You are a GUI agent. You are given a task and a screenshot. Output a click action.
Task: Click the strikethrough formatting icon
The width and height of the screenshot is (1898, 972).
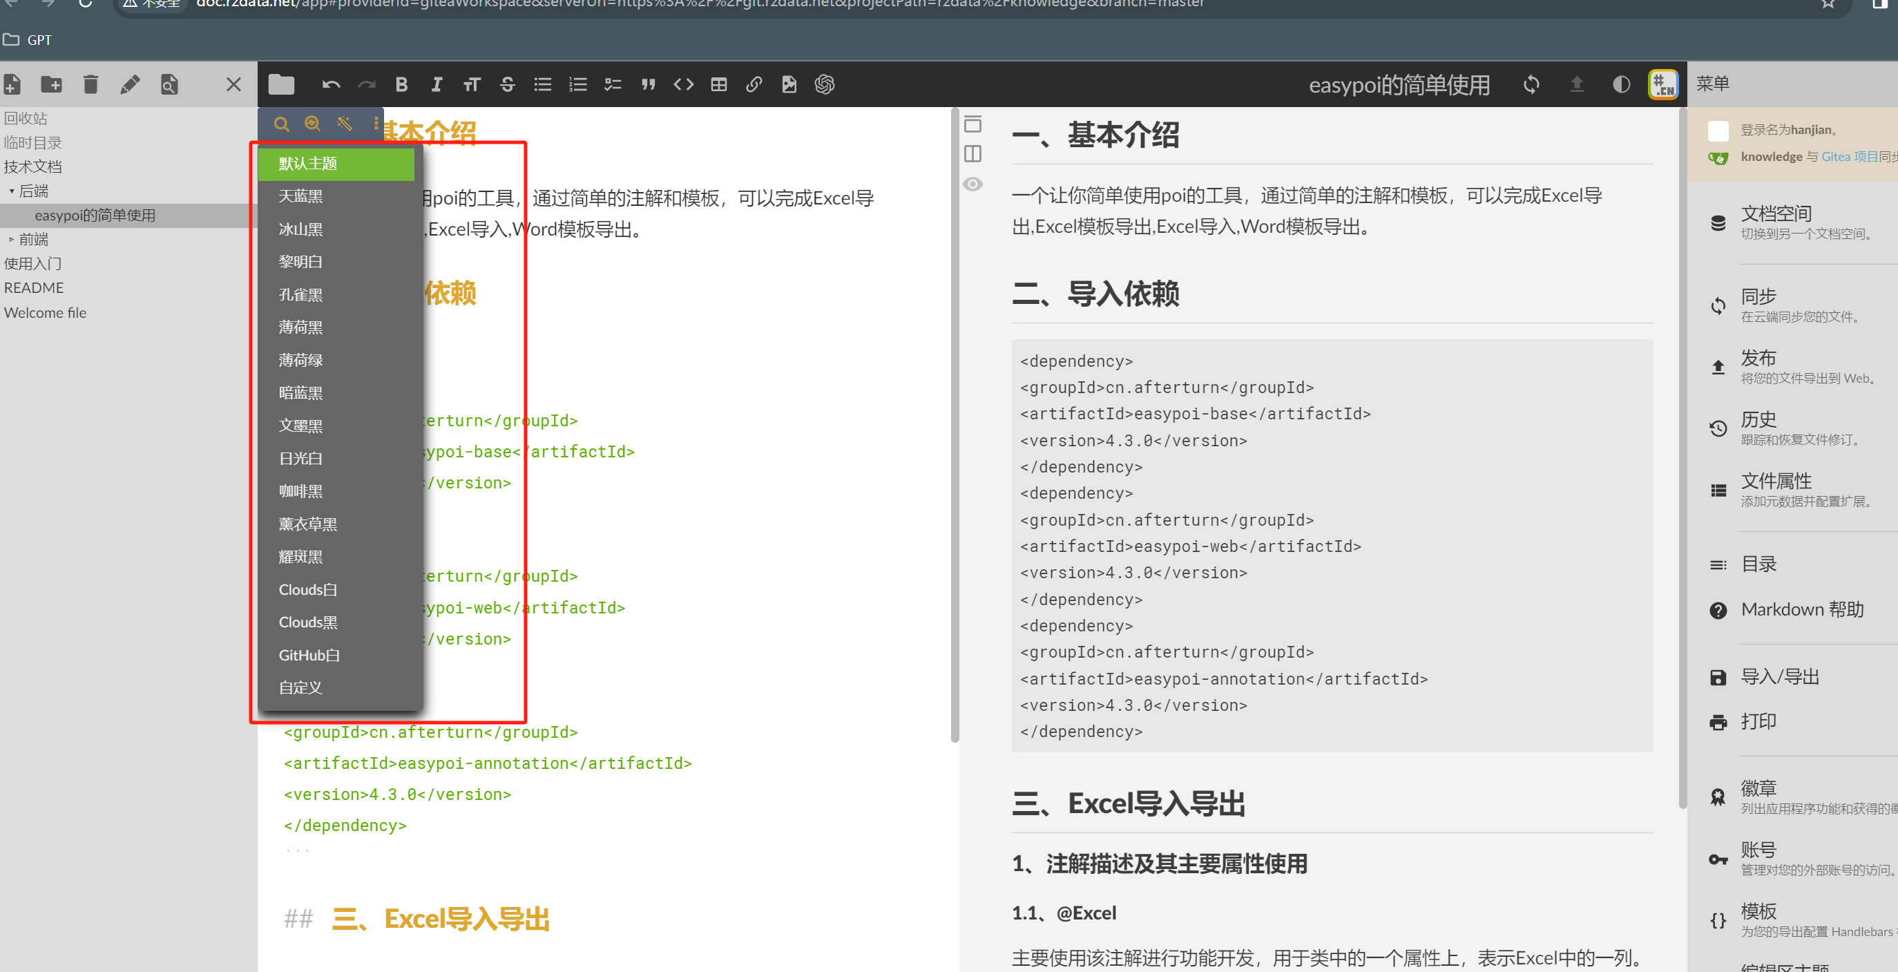coord(507,85)
